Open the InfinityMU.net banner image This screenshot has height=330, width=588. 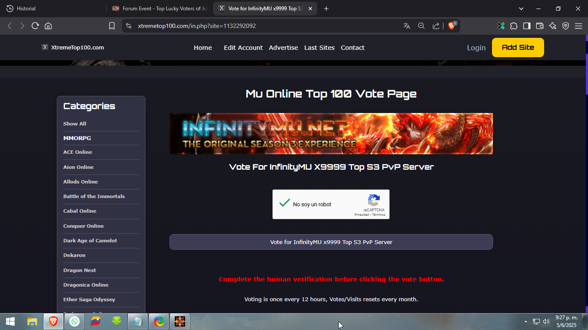point(331,134)
